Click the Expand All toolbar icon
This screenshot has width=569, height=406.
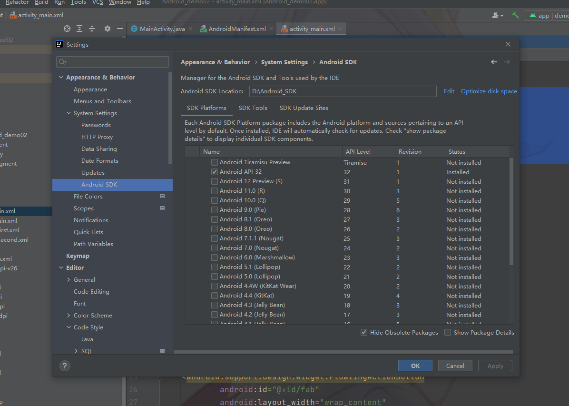[79, 29]
